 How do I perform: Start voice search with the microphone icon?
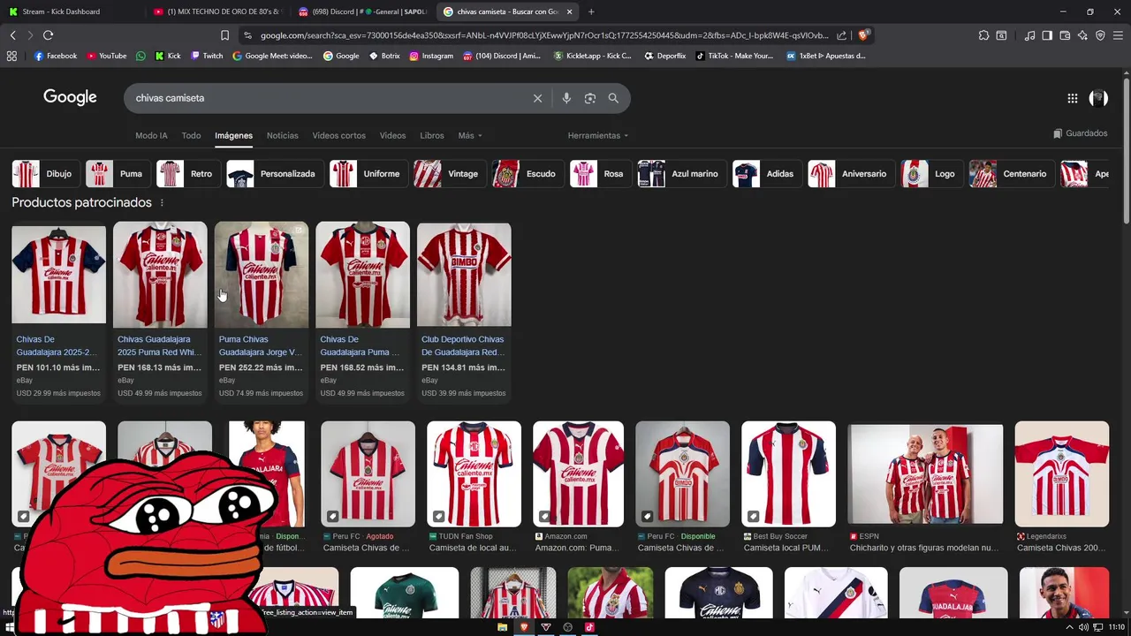[566, 98]
